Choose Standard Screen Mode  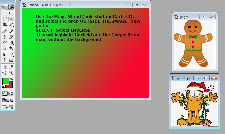click(x=4, y=100)
